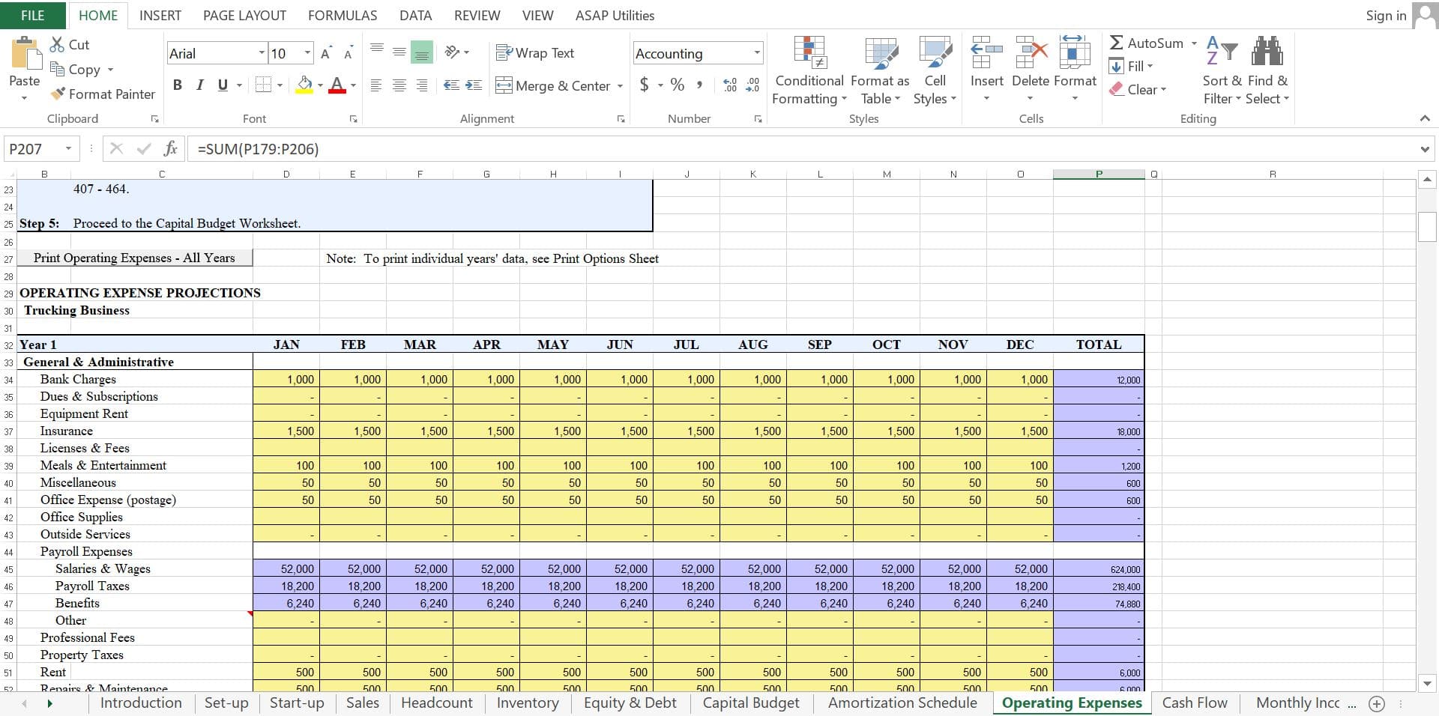Switch to the FORMULAS ribbon tab
Image resolution: width=1439 pixels, height=716 pixels.
tap(343, 15)
